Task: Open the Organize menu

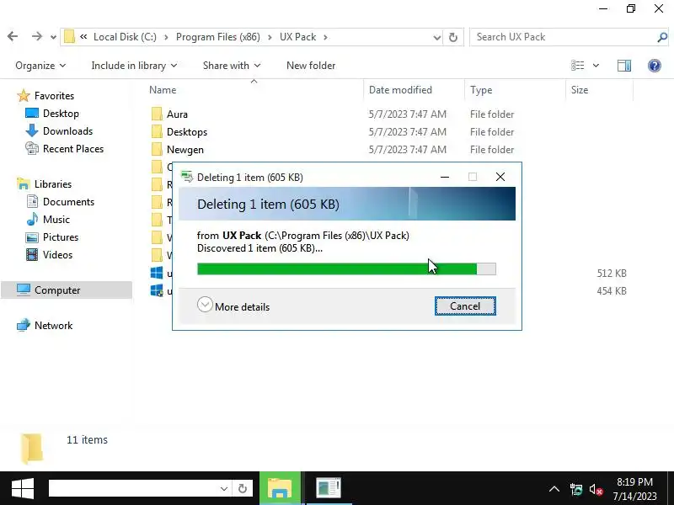Action: (x=40, y=66)
